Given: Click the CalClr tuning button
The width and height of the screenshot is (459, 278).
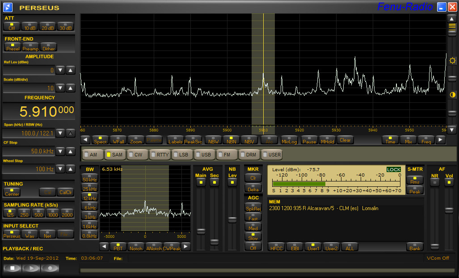Looking at the screenshot, I should coord(66,192).
